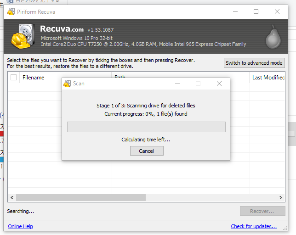Sort by Last Modified column header
The image size is (296, 235).
tap(268, 78)
